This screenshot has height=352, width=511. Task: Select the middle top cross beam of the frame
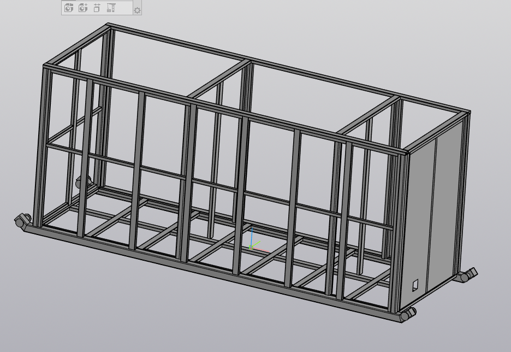(219, 80)
